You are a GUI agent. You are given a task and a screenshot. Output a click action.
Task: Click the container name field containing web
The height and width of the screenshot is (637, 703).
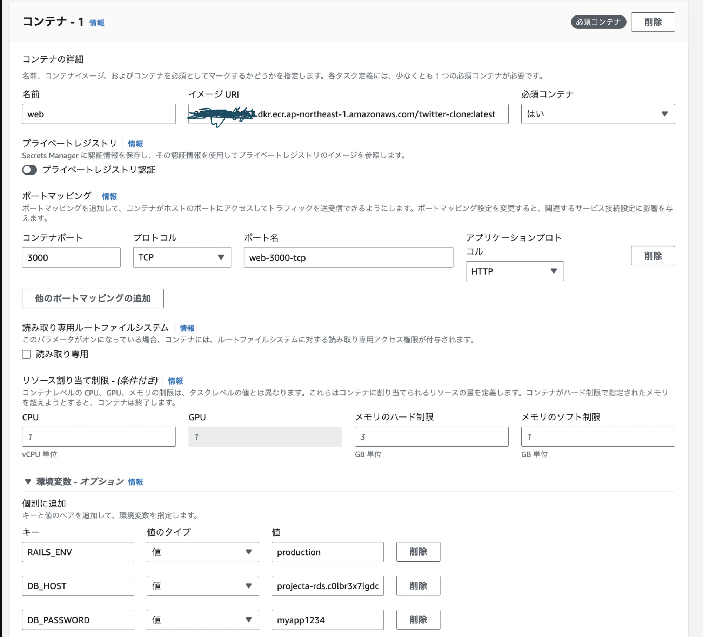pos(99,114)
